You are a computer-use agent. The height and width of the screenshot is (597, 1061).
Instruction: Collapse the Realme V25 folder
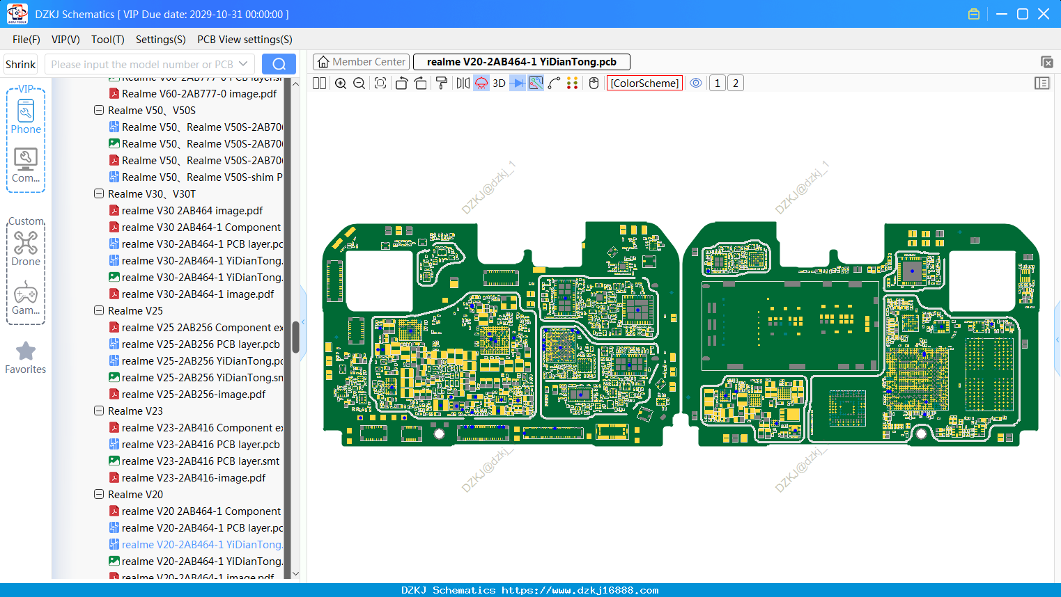point(99,310)
